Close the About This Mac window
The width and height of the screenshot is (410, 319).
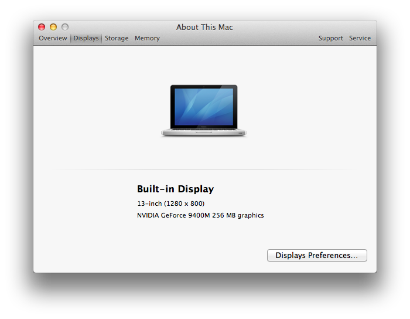(x=42, y=27)
